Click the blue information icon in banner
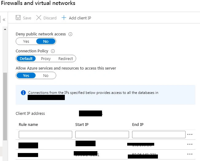200x161 pixels. tap(23, 93)
